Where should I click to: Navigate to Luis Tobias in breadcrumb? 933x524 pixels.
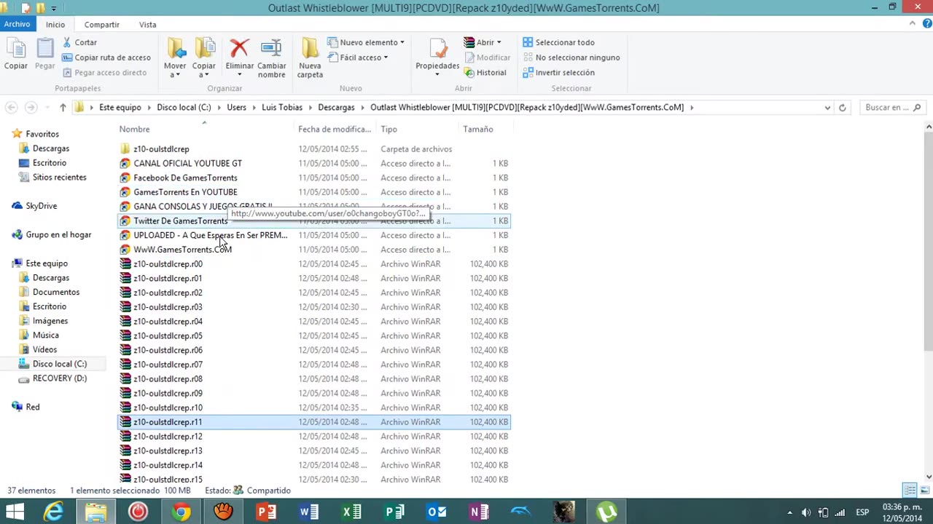coord(282,108)
